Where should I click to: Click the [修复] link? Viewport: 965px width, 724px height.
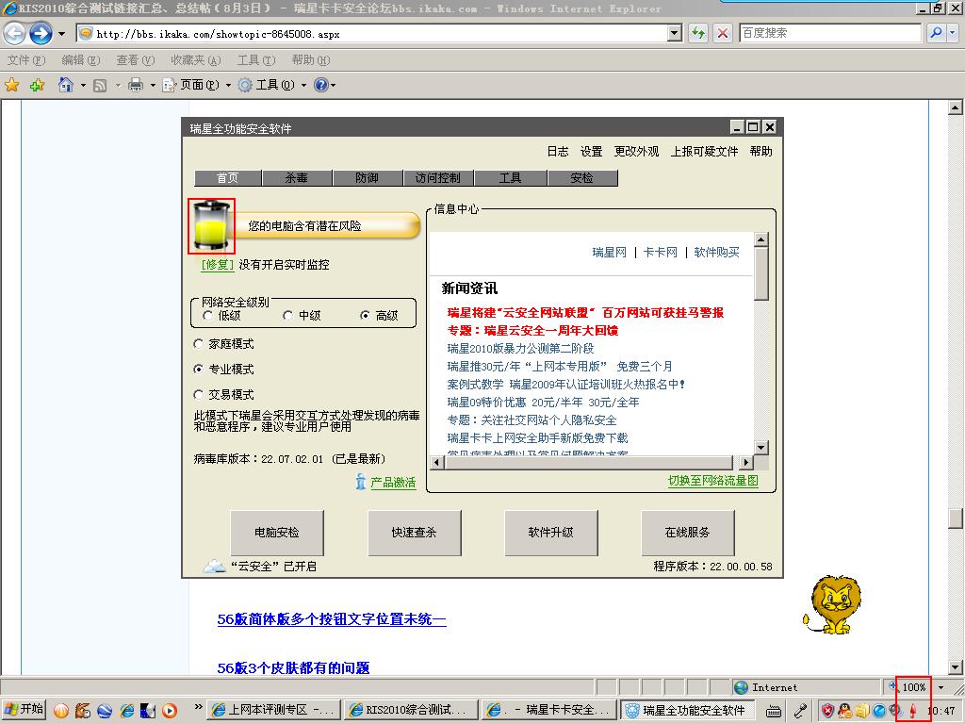[x=218, y=265]
